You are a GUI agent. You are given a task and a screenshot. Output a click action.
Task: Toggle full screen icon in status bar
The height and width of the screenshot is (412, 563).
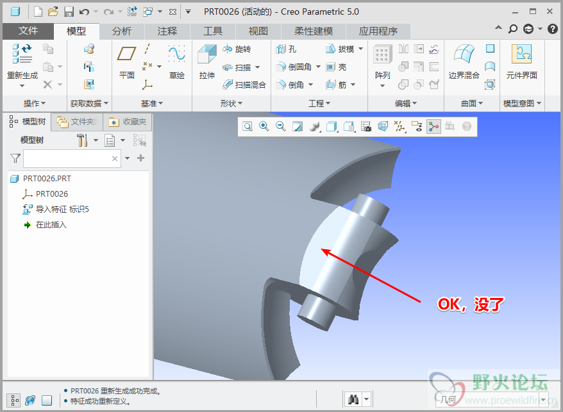coord(47,400)
